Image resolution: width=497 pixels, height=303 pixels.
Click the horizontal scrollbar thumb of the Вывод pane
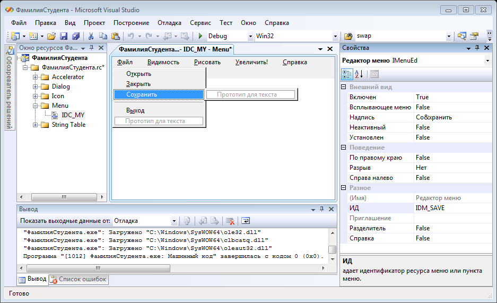(x=98, y=268)
